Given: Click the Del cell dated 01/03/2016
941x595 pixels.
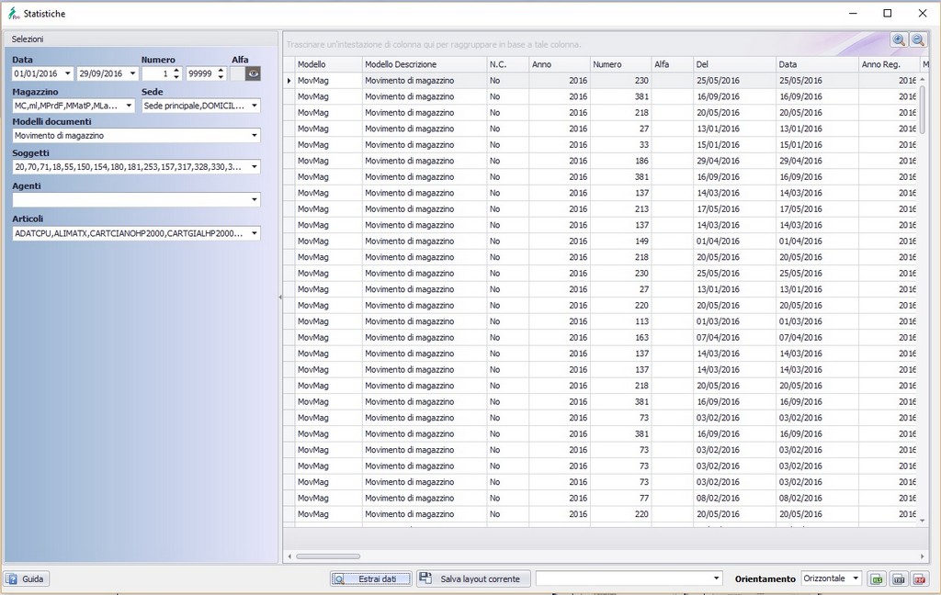Looking at the screenshot, I should click(734, 321).
